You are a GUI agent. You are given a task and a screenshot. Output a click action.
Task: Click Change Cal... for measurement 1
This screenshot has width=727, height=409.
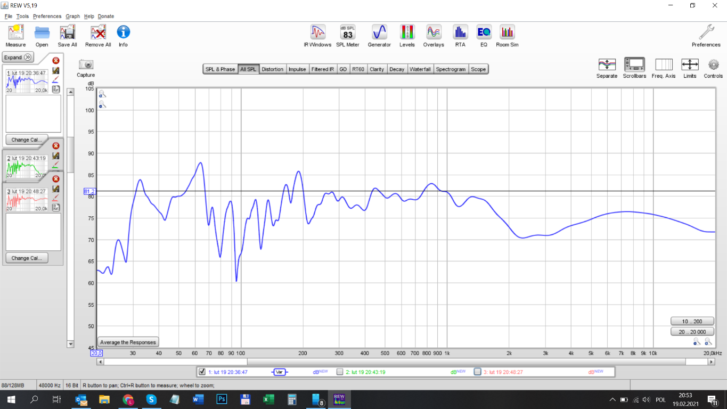point(27,140)
